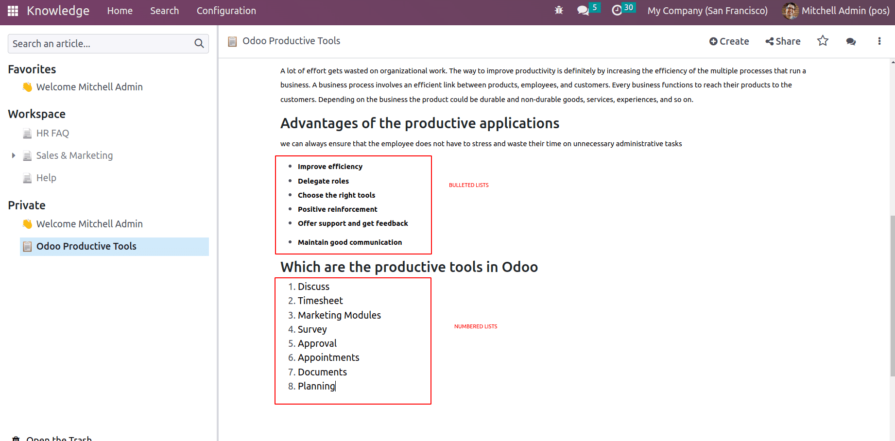Click the debug bug icon
The height and width of the screenshot is (441, 895).
point(559,10)
